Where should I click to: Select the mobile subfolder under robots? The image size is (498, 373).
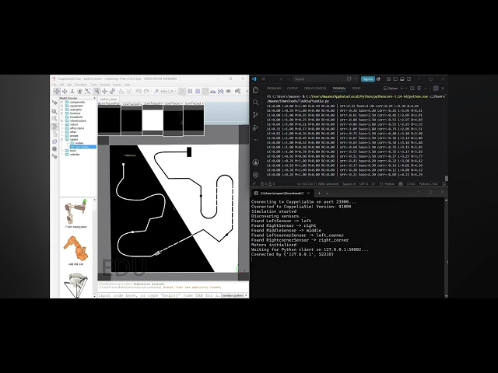[x=79, y=143]
